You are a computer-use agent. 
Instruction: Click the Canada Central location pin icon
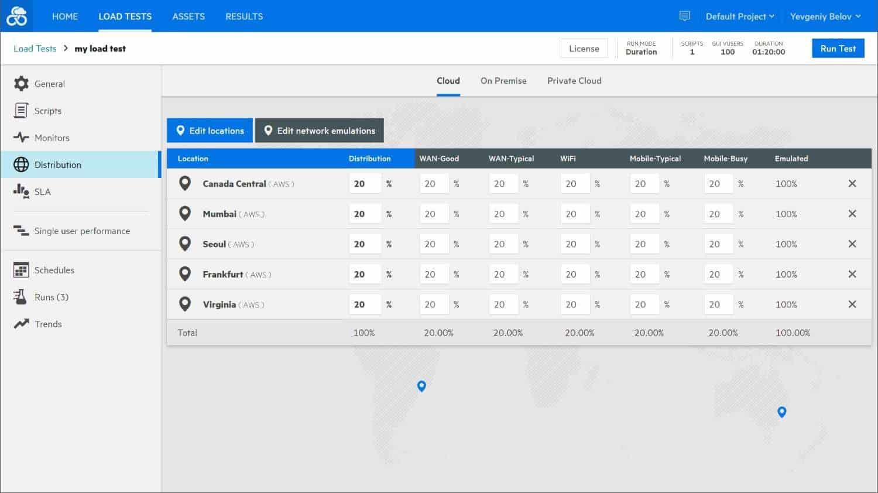point(185,183)
